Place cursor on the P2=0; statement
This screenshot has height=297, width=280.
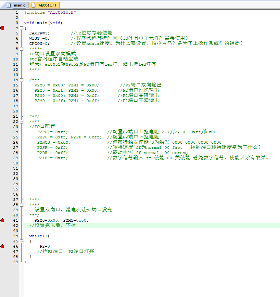coord(46,246)
